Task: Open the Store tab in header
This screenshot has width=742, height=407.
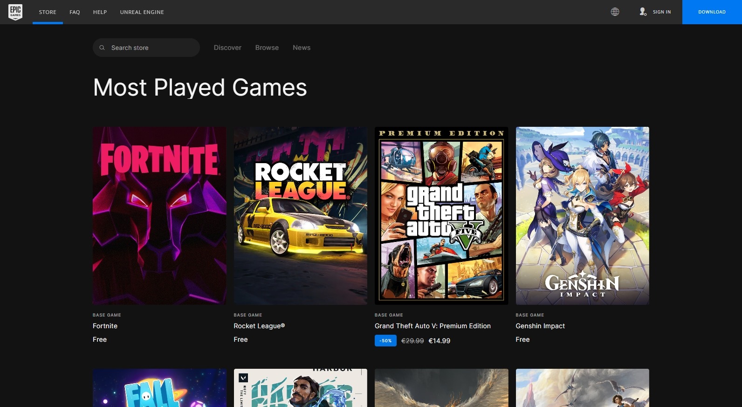Action: pyautogui.click(x=48, y=12)
